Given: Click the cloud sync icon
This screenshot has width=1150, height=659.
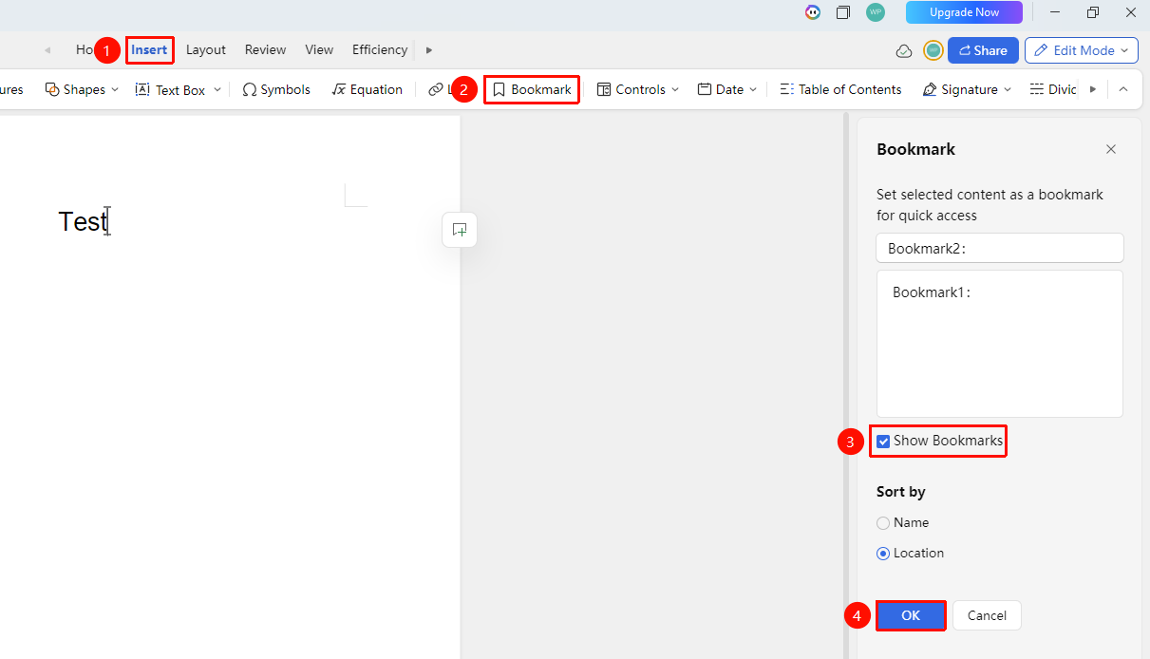Looking at the screenshot, I should (x=904, y=50).
